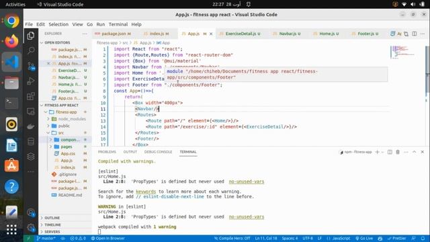The image size is (430, 242).
Task: Open Files manager from the dock
Action: point(11,83)
